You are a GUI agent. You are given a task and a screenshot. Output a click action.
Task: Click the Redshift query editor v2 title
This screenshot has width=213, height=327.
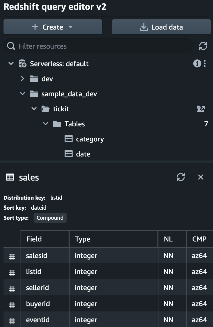pos(55,7)
